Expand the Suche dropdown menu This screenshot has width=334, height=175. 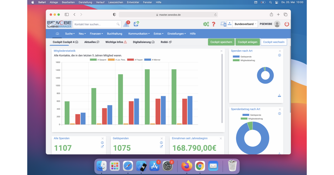[x=70, y=34]
